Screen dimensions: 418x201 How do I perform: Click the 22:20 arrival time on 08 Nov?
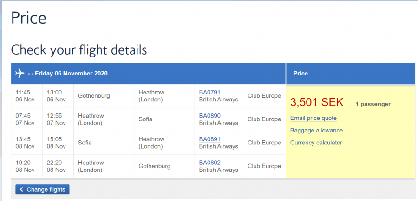coord(54,162)
